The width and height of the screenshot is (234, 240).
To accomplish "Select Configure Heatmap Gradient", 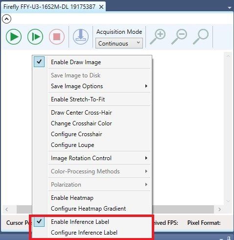I will [92, 209].
